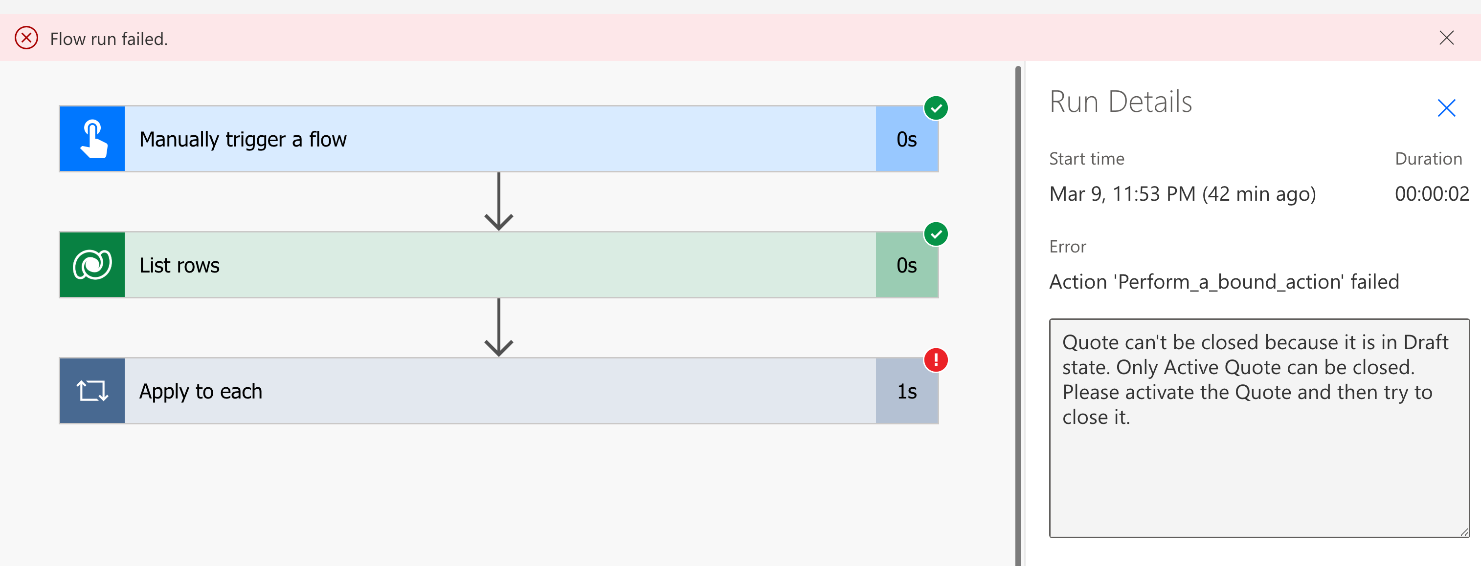Click the manual trigger hand icon
The height and width of the screenshot is (566, 1481).
coord(92,139)
